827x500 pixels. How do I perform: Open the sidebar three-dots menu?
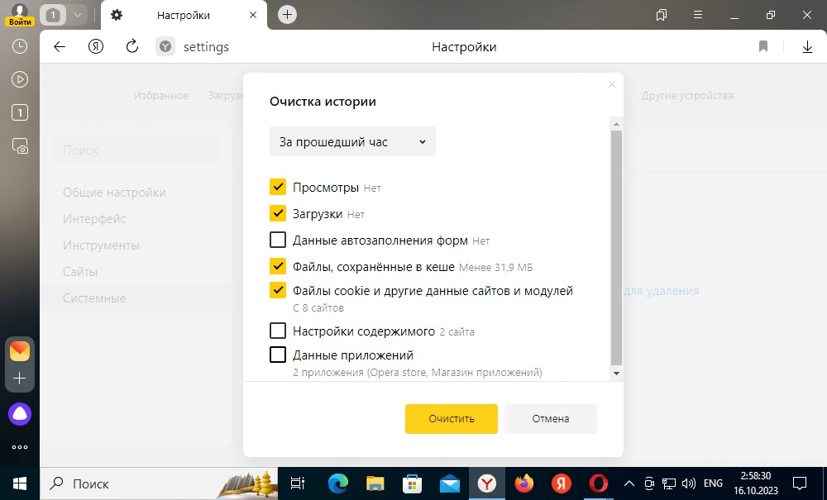(x=20, y=447)
